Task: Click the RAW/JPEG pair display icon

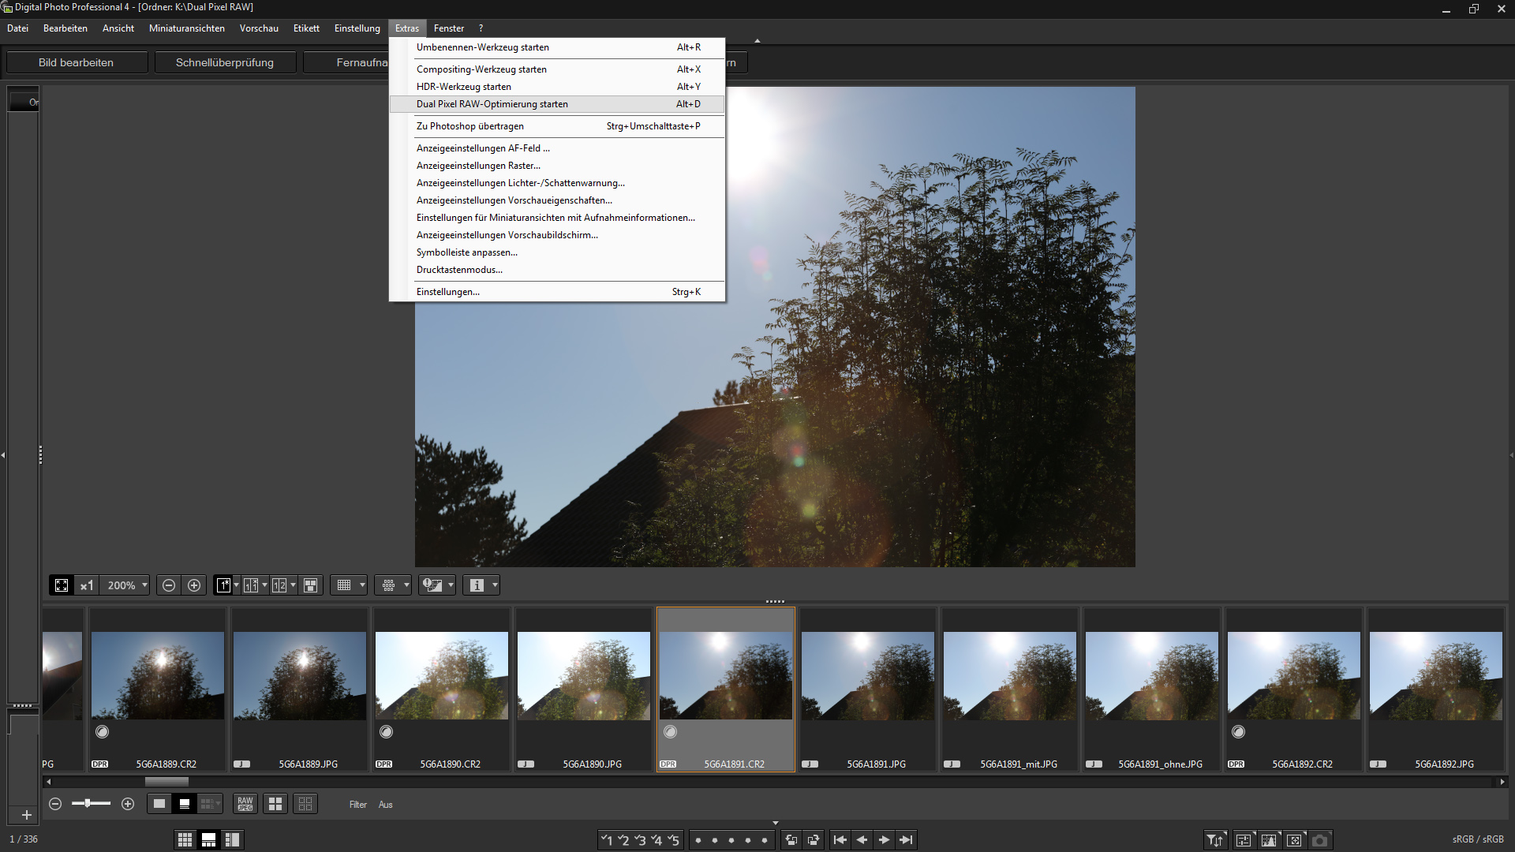Action: (x=245, y=804)
